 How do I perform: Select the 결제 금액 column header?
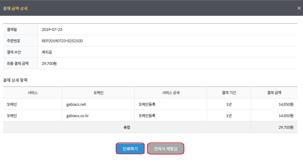[x=274, y=93]
